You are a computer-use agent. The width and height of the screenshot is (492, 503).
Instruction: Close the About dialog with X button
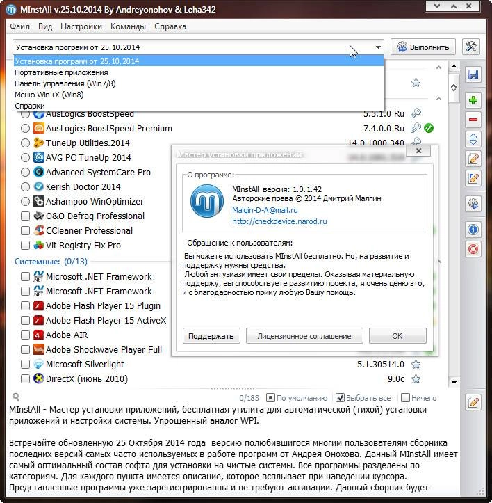(418, 150)
